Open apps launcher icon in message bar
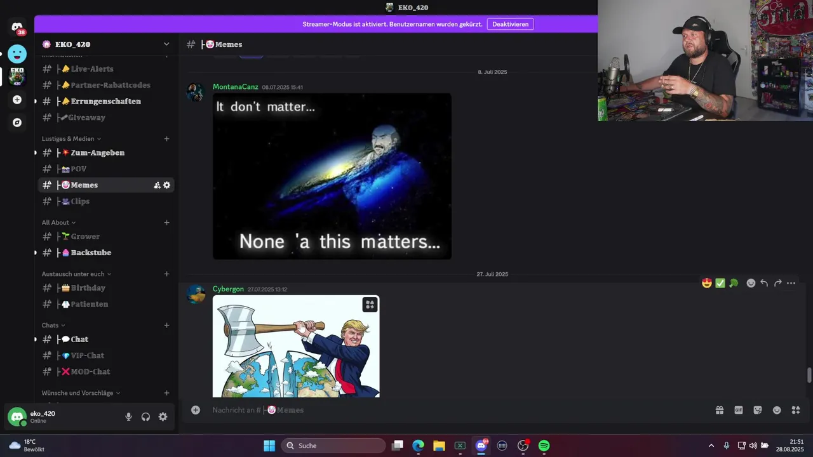 pyautogui.click(x=796, y=410)
